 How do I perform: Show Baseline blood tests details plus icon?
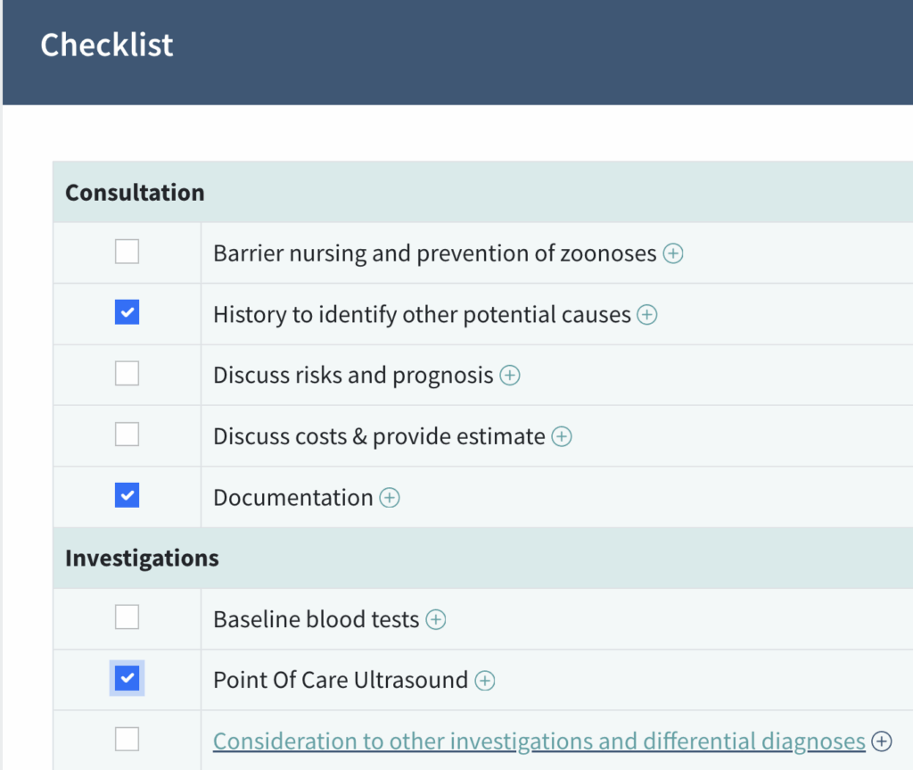pyautogui.click(x=435, y=619)
